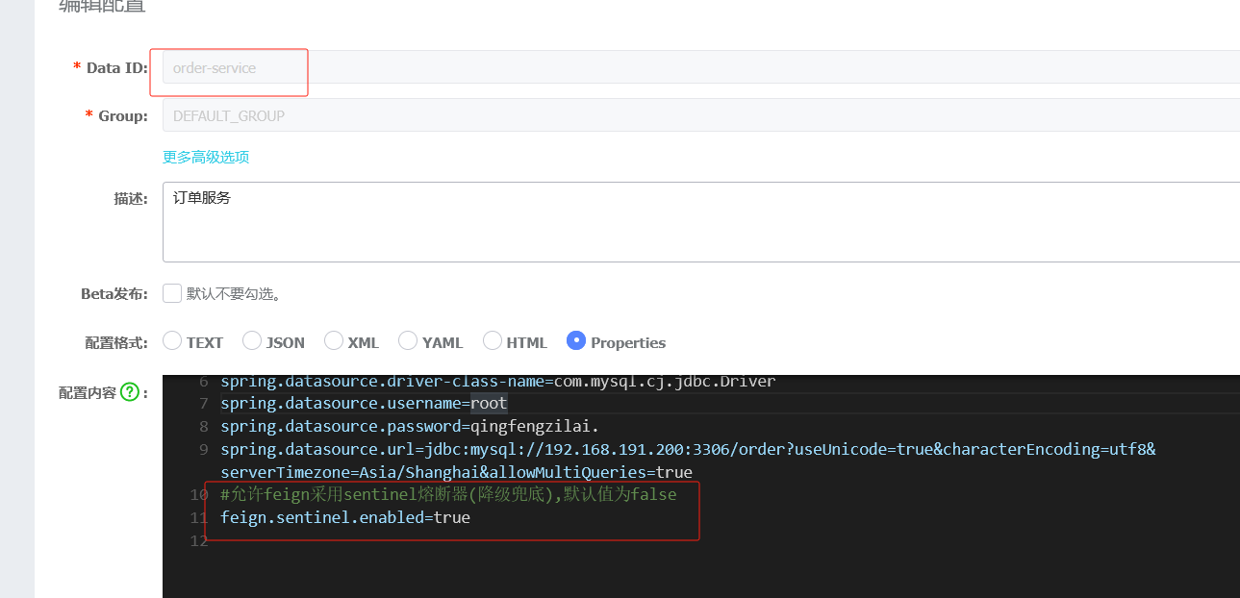The image size is (1240, 598).
Task: Click the help icon beside 配置内容
Action: click(x=130, y=392)
